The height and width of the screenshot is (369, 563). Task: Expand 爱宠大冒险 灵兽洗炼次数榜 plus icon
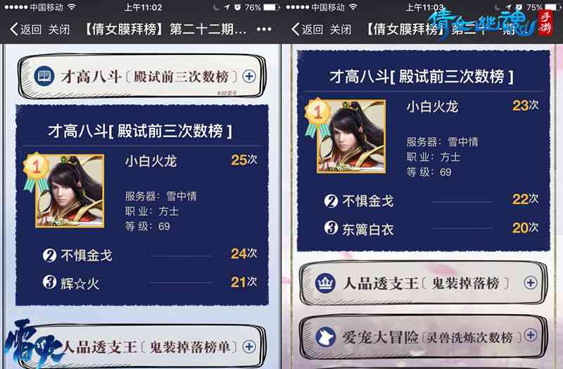[531, 335]
